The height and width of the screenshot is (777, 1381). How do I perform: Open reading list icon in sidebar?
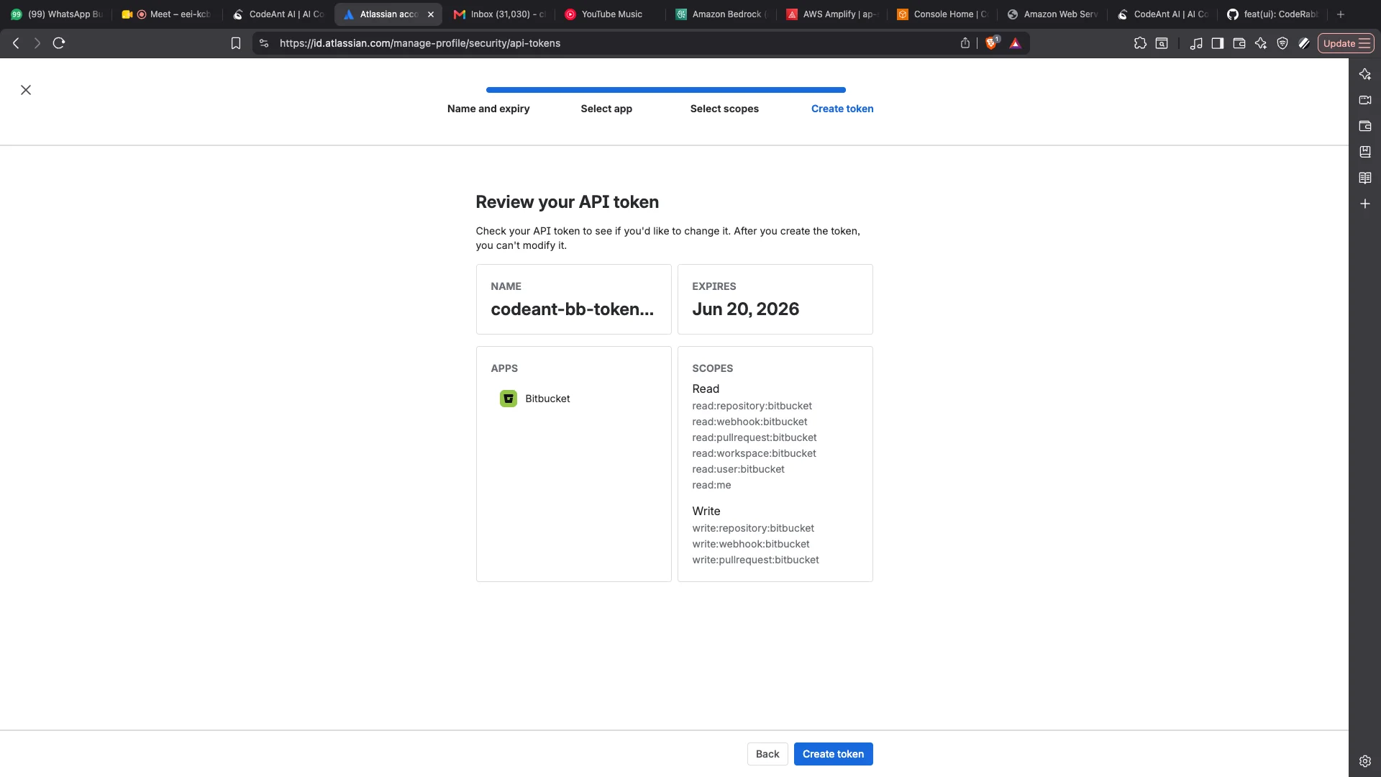(1365, 178)
